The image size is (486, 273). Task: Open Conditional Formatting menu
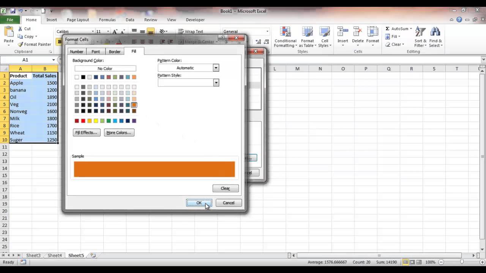(285, 37)
